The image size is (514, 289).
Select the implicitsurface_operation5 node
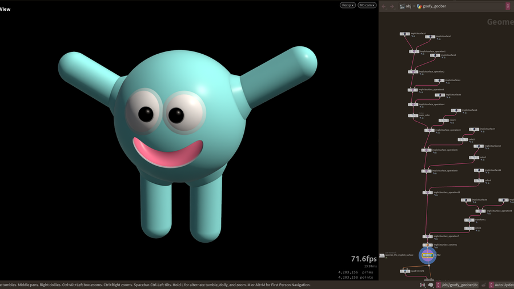(429, 130)
